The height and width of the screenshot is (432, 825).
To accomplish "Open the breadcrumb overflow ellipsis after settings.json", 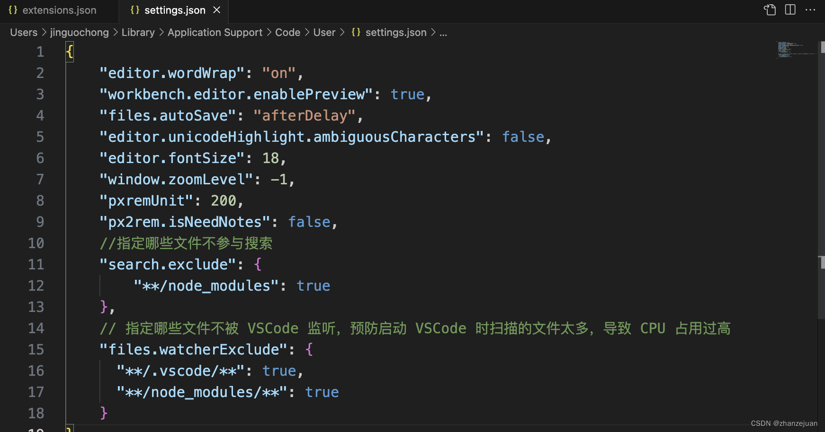I will coord(443,33).
